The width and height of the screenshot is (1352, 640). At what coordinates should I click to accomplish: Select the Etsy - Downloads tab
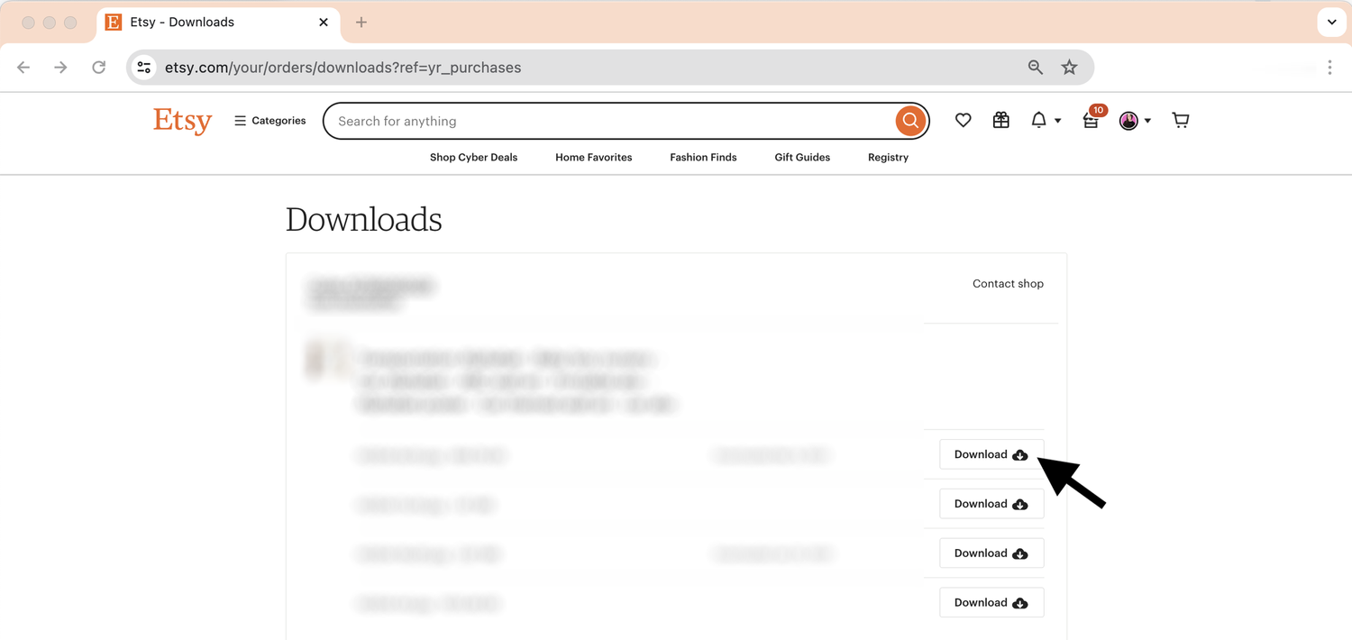pos(218,23)
